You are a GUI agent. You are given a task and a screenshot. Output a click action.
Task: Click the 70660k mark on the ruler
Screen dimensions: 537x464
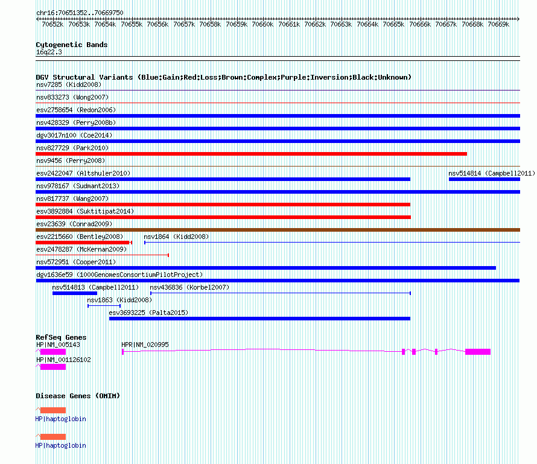[x=262, y=24]
